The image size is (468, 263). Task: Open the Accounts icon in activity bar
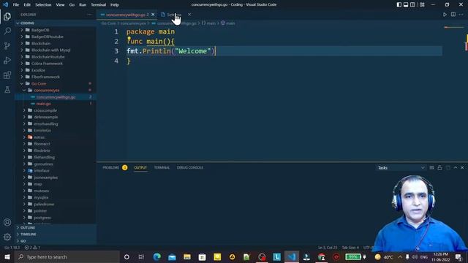(7, 222)
